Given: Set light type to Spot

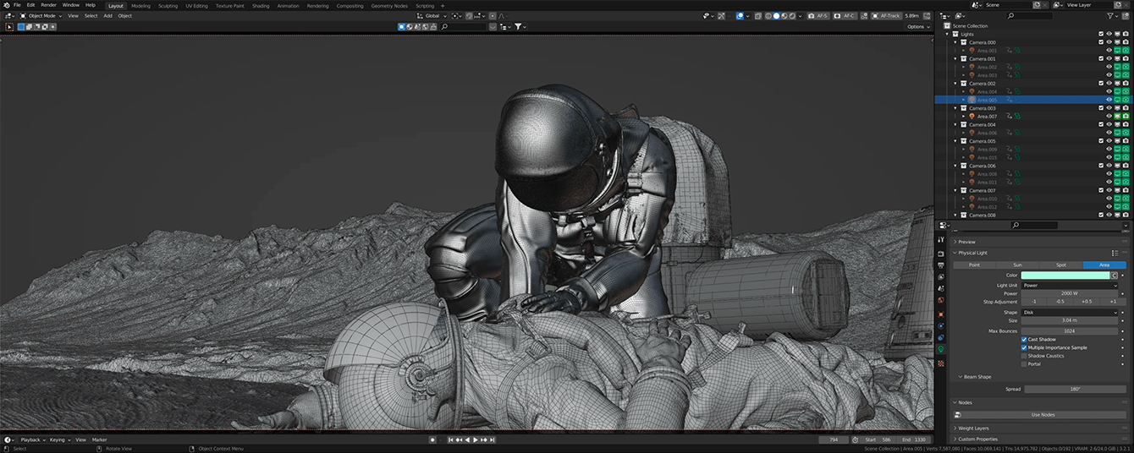Looking at the screenshot, I should point(1061,265).
